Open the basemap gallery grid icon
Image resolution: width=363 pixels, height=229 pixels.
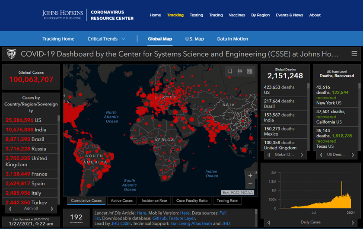point(250,71)
